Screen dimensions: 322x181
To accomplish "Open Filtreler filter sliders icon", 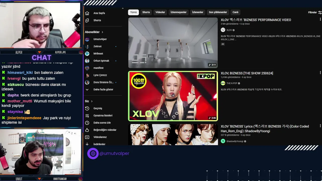I will pyautogui.click(x=320, y=12).
